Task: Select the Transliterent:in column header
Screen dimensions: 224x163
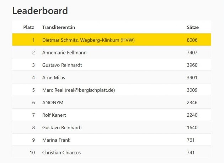Action: coord(59,27)
